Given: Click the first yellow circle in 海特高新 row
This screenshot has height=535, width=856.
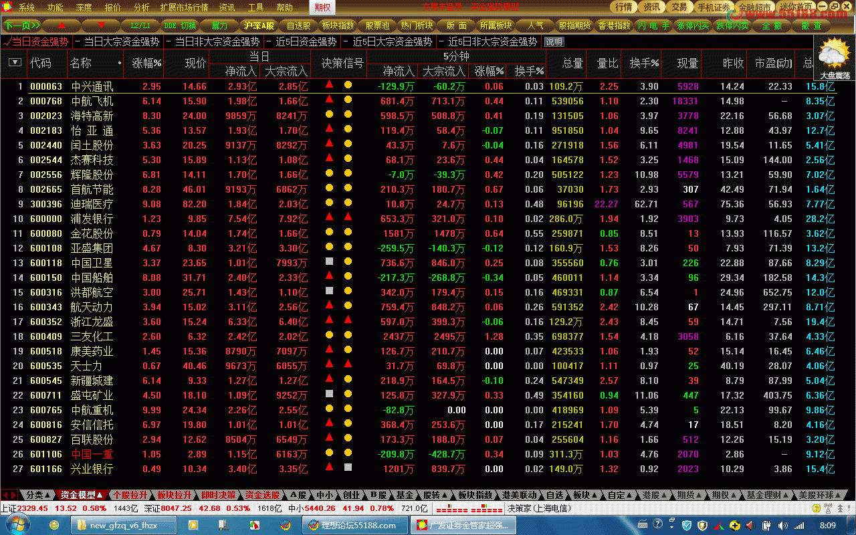Looking at the screenshot, I should 329,114.
